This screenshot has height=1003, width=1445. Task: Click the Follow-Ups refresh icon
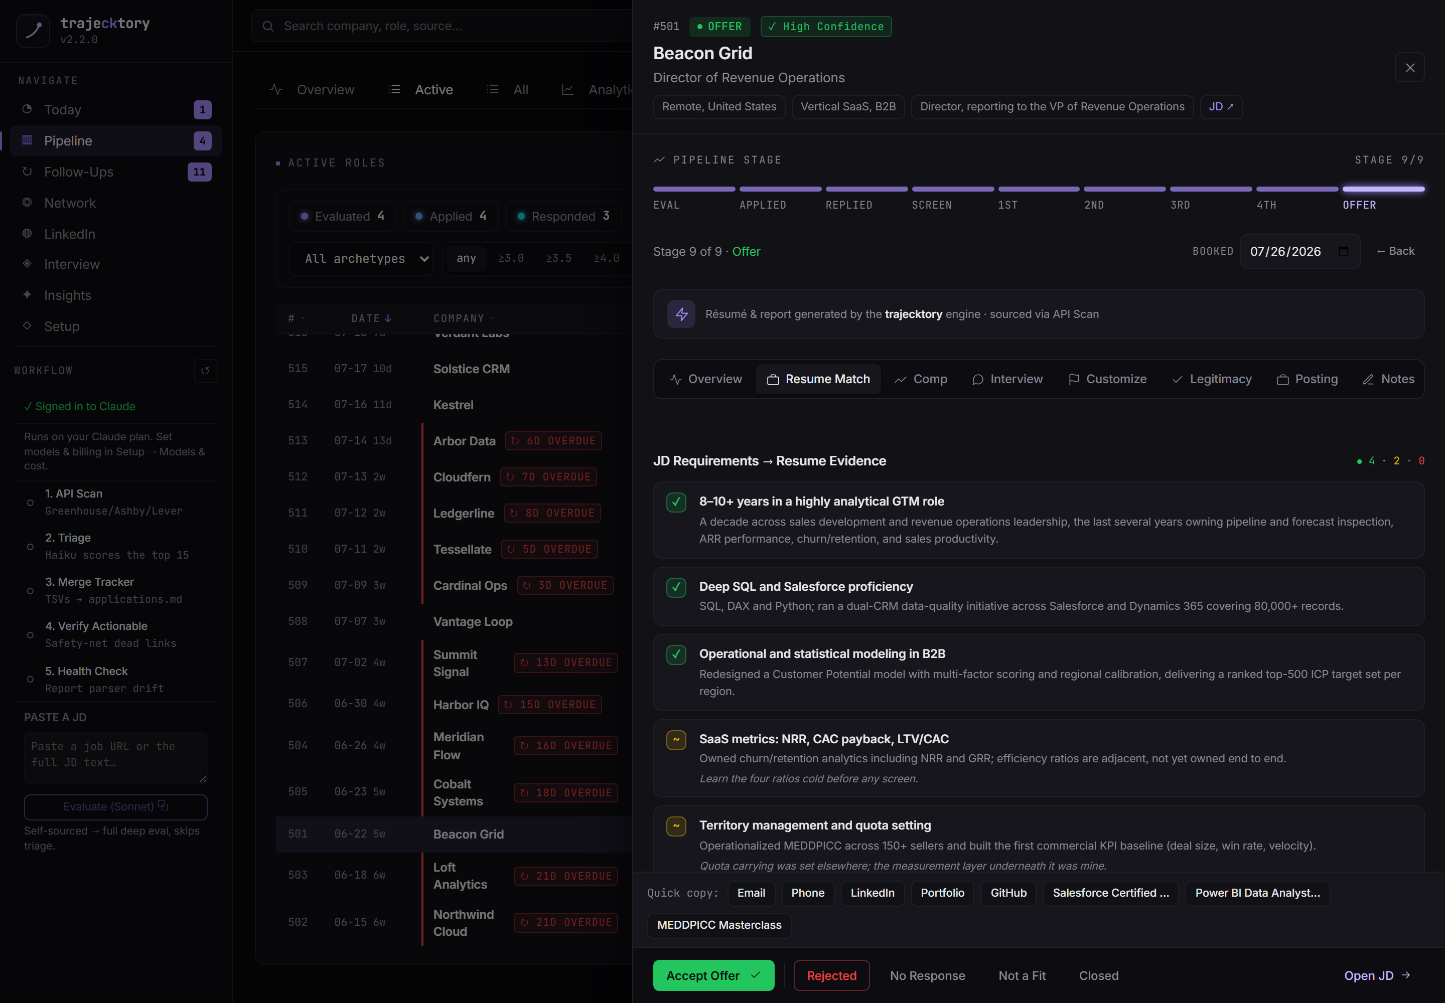(x=27, y=172)
